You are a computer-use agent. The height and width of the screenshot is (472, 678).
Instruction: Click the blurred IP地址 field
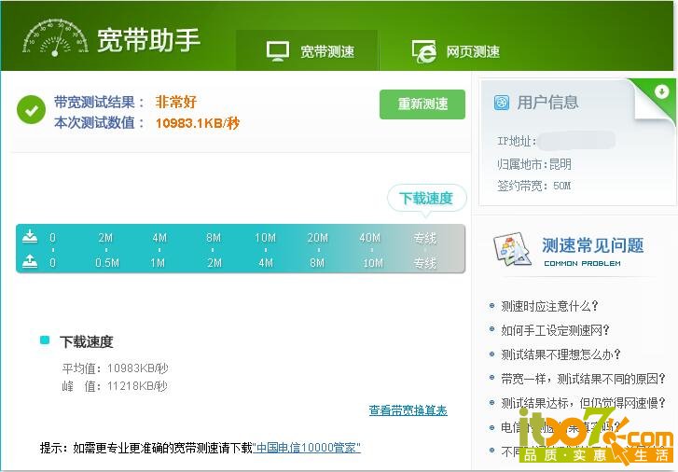point(577,141)
